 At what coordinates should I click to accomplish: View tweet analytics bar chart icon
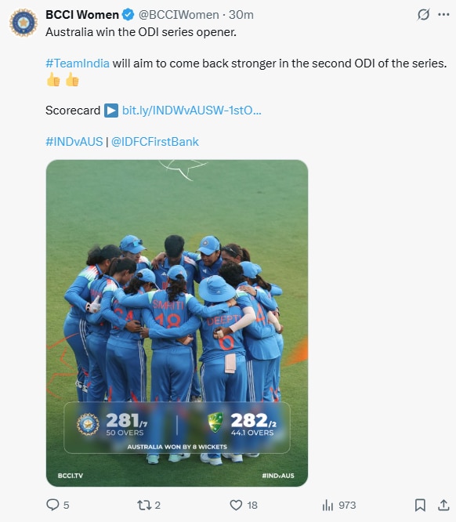click(x=328, y=505)
